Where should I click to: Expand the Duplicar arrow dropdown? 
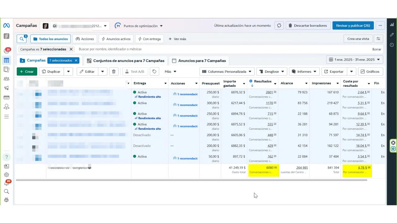(x=68, y=72)
